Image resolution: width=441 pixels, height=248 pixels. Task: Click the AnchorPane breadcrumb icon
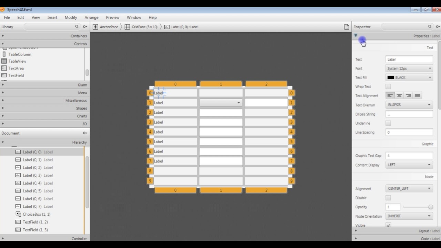tap(95, 27)
